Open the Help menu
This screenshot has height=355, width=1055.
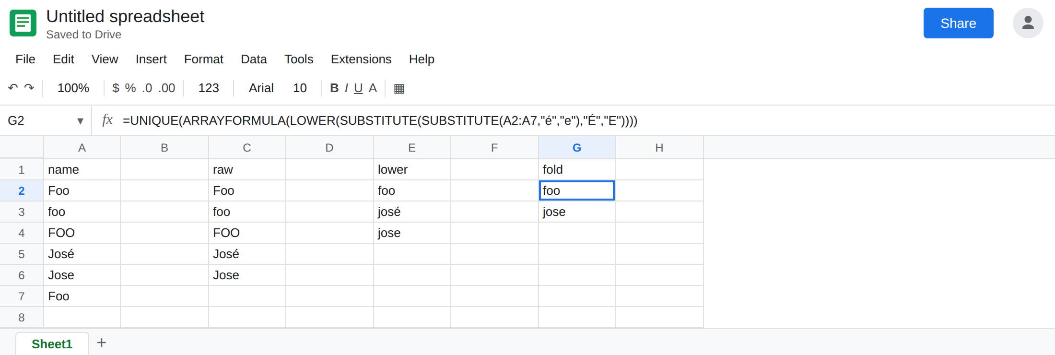coord(422,59)
